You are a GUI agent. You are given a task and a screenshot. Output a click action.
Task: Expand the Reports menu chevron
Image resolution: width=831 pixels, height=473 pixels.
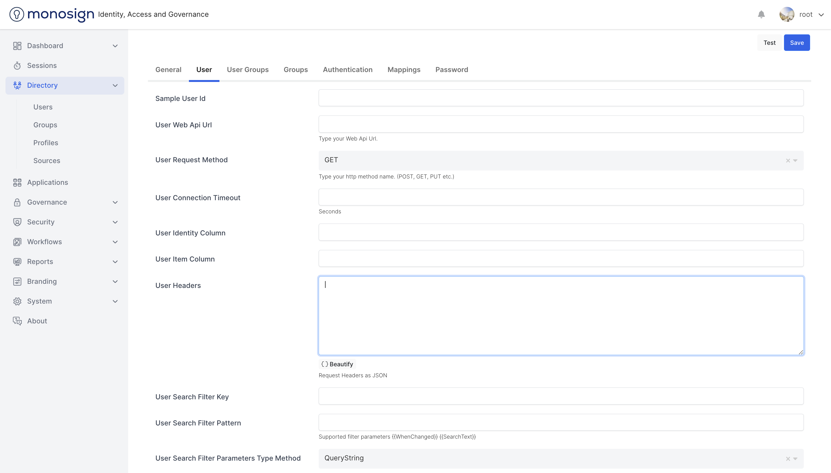115,262
